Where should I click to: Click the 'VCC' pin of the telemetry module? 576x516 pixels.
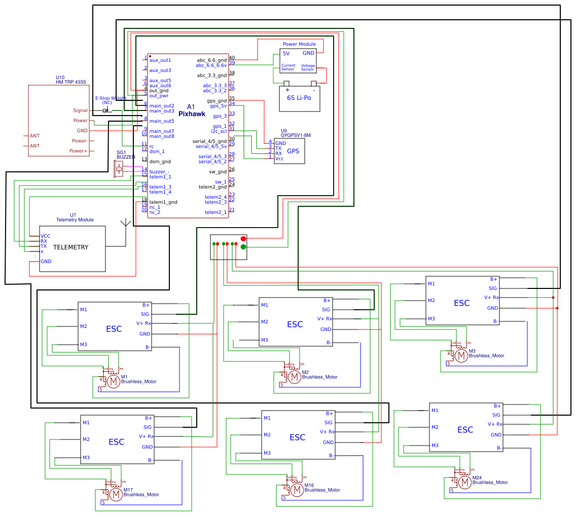click(45, 236)
